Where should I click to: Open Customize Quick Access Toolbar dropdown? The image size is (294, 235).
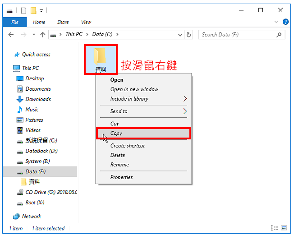tap(41, 11)
